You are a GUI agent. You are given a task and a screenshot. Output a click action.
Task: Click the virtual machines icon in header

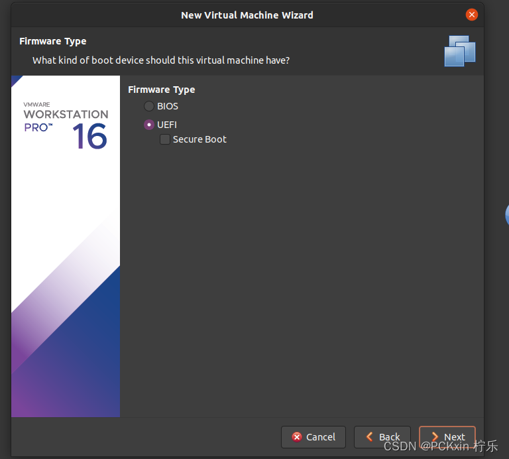460,51
